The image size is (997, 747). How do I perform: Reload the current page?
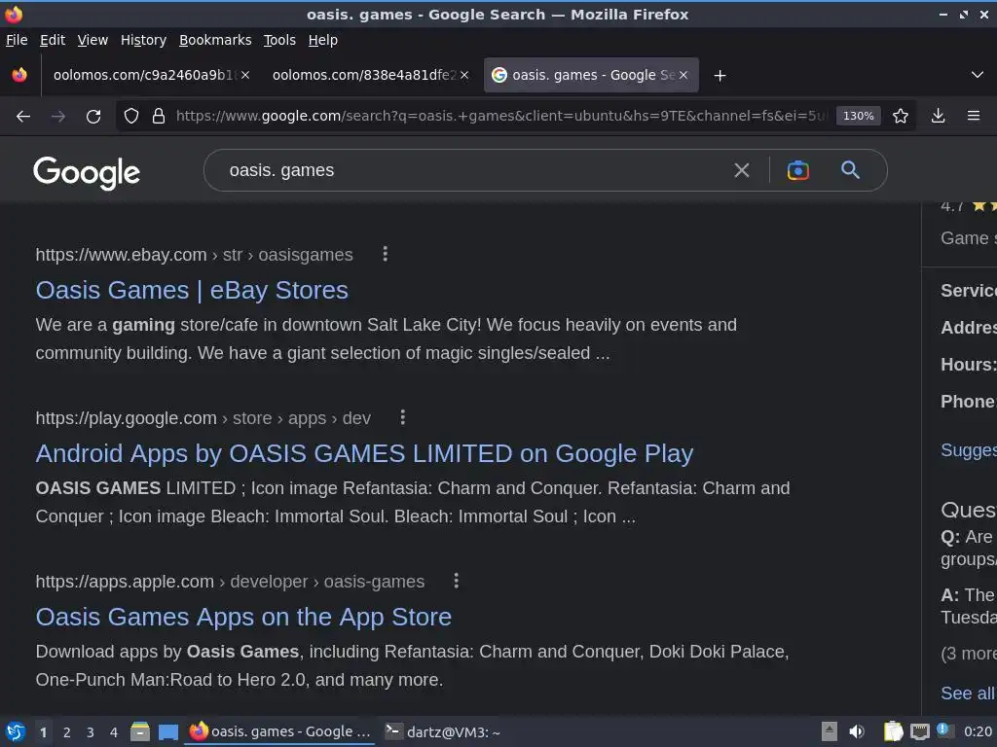[93, 117]
